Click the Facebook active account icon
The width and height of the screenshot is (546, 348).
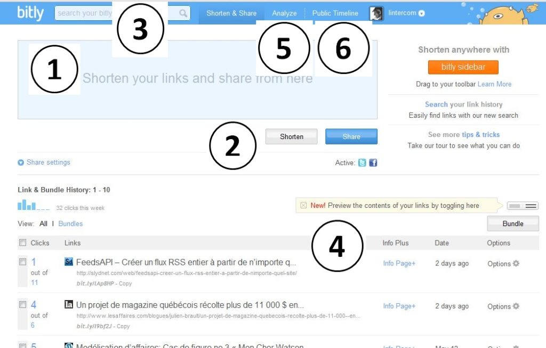(373, 163)
